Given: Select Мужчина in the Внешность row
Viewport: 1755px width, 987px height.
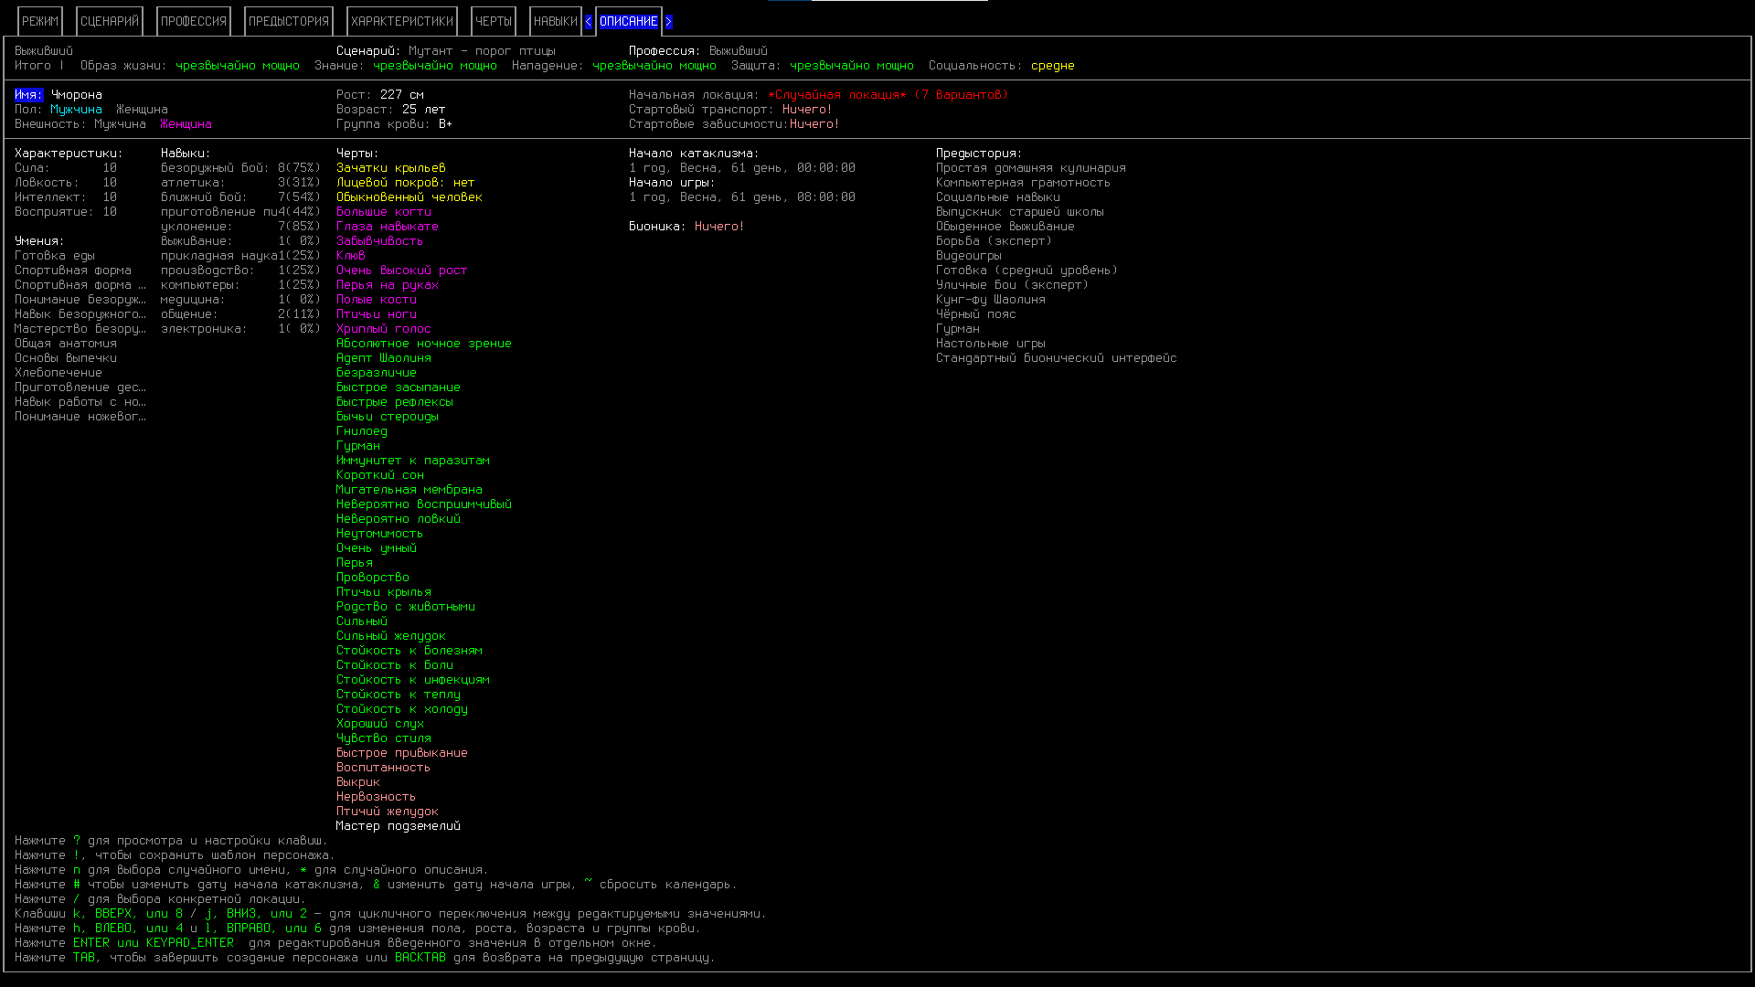Looking at the screenshot, I should [120, 124].
